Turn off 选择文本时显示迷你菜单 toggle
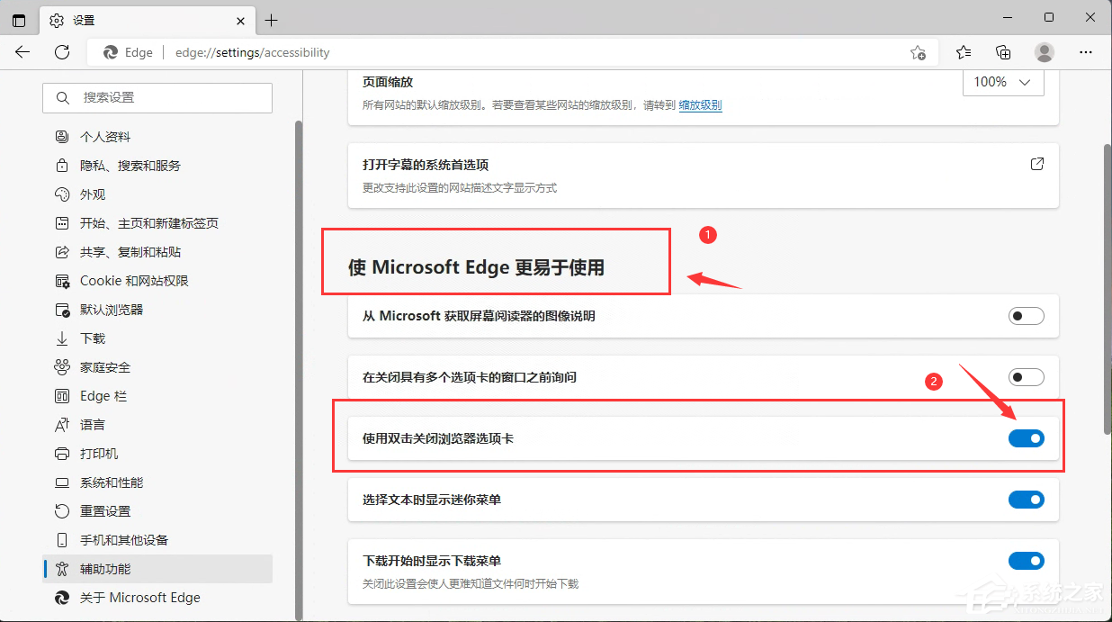Screen dimensions: 1112x622 click(x=1027, y=500)
